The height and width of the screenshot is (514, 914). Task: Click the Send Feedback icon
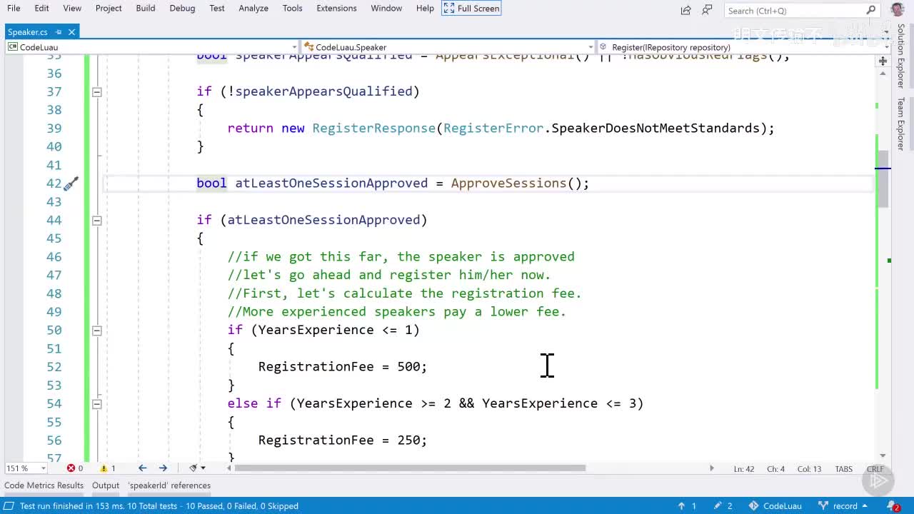(707, 9)
